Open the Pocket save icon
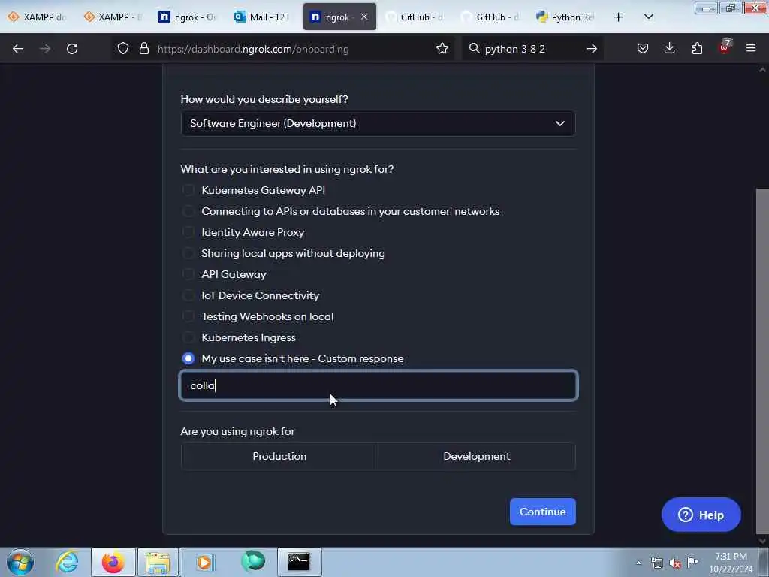Image resolution: width=769 pixels, height=577 pixels. [x=643, y=49]
